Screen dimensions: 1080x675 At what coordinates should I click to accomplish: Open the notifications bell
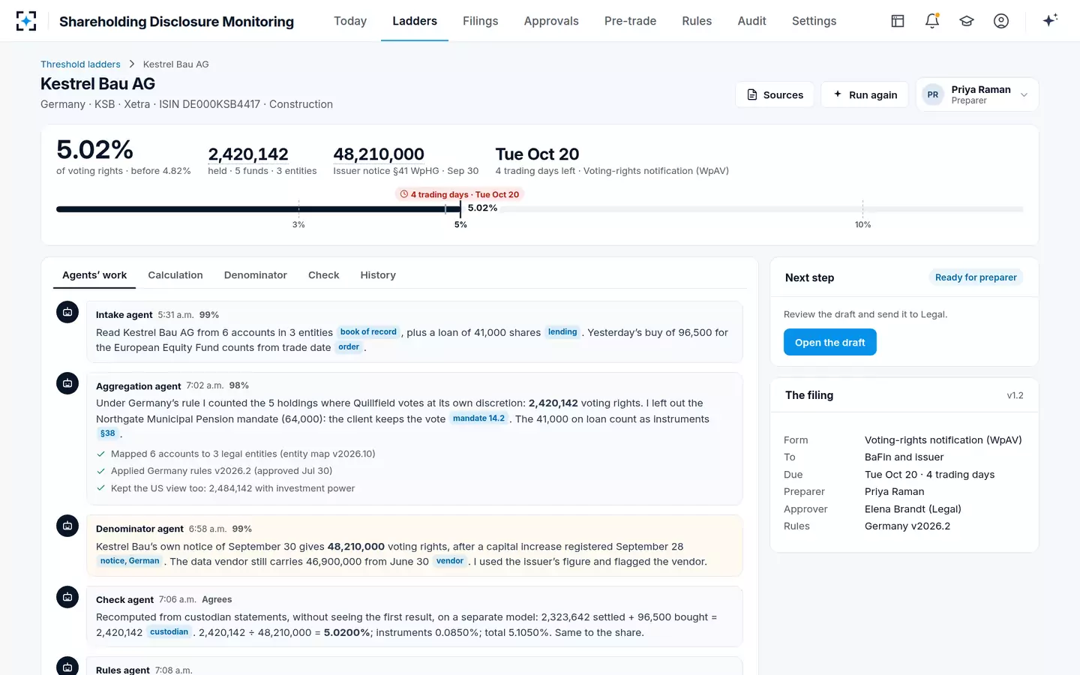click(932, 21)
